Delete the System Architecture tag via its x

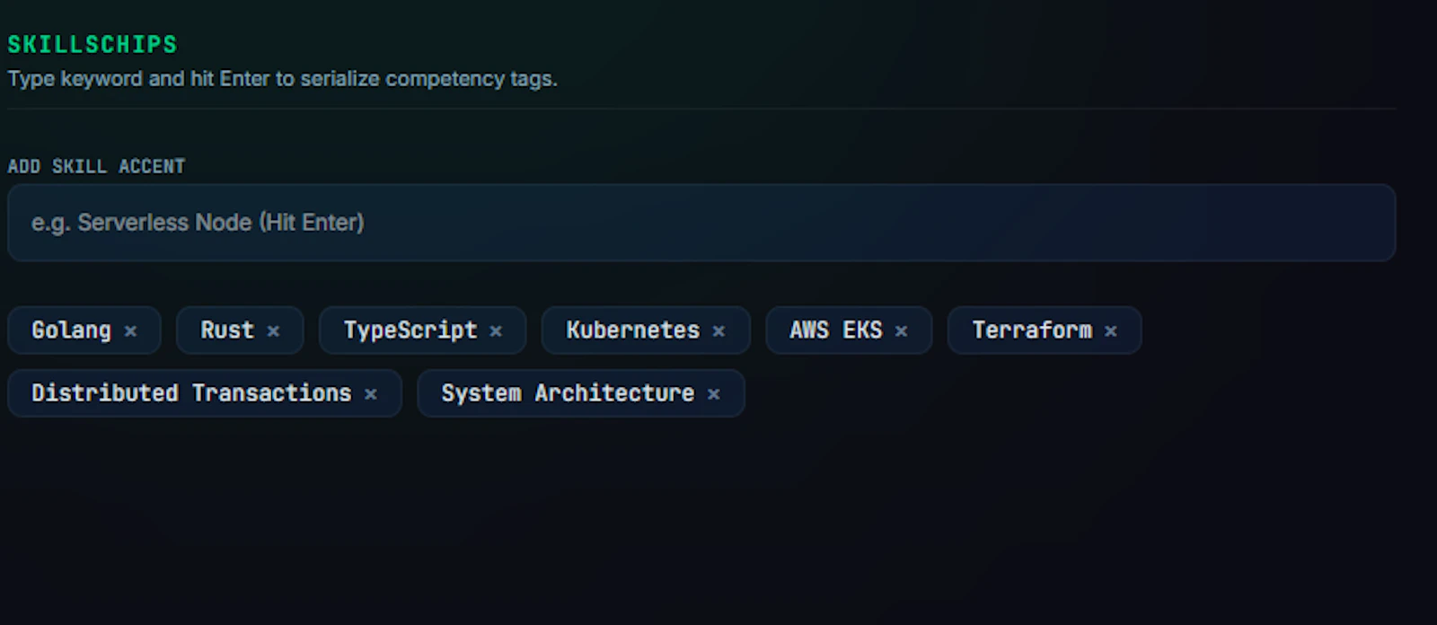coord(714,394)
